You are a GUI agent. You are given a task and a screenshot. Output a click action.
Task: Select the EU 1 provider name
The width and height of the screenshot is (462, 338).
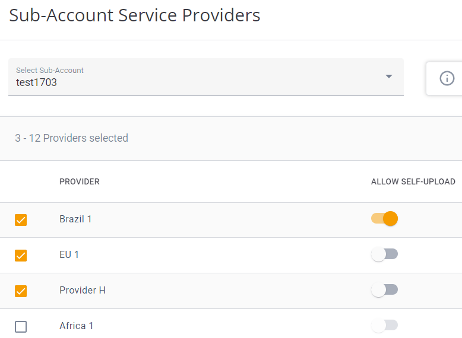[69, 255]
